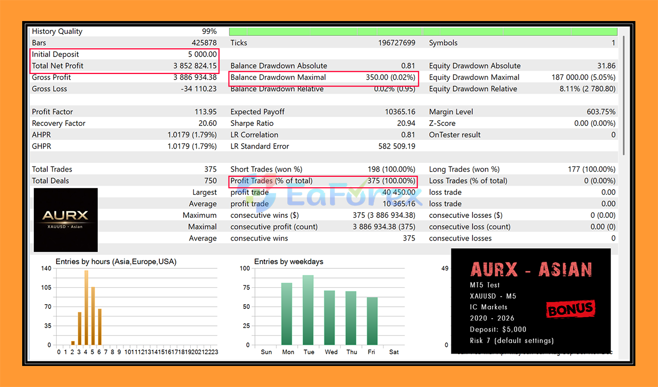
Task: Click the Profit Trades (% of total) label
Action: click(x=271, y=181)
